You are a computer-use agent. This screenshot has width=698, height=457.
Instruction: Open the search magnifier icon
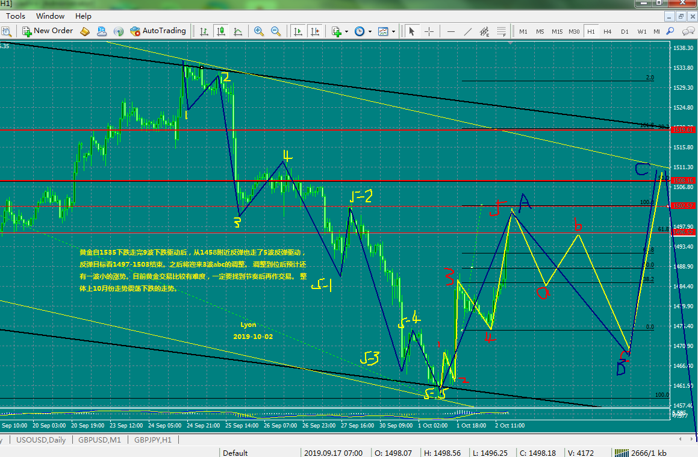670,31
